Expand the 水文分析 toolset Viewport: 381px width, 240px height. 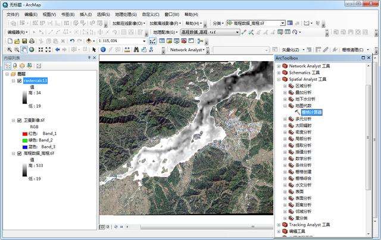pyautogui.click(x=285, y=185)
